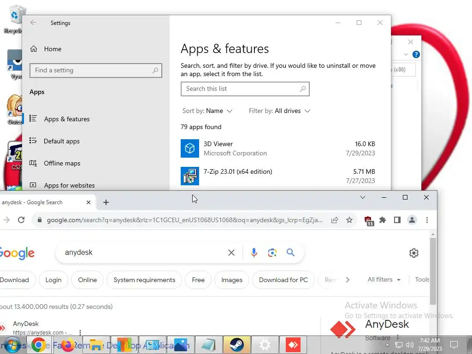472x354 pixels.
Task: Start Google voice search microphone
Action: coord(254,253)
